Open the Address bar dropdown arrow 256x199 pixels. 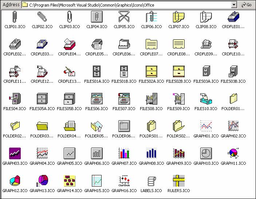click(x=234, y=5)
